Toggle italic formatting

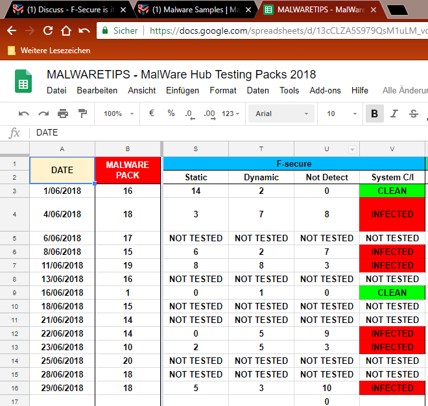coord(394,113)
